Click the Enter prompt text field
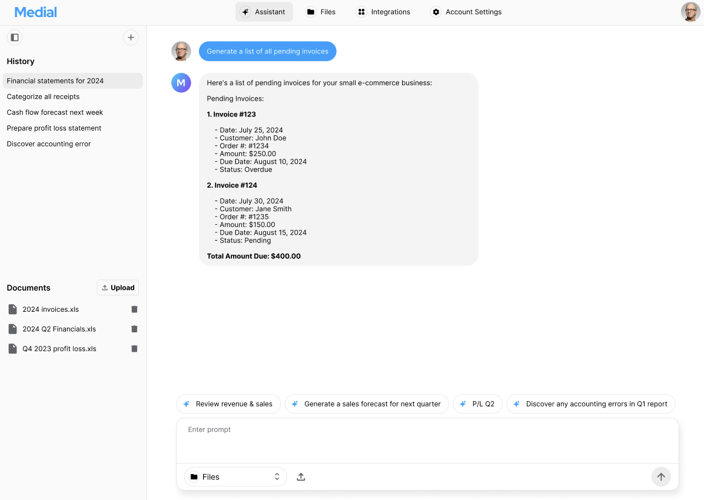The width and height of the screenshot is (704, 500). tap(427, 440)
